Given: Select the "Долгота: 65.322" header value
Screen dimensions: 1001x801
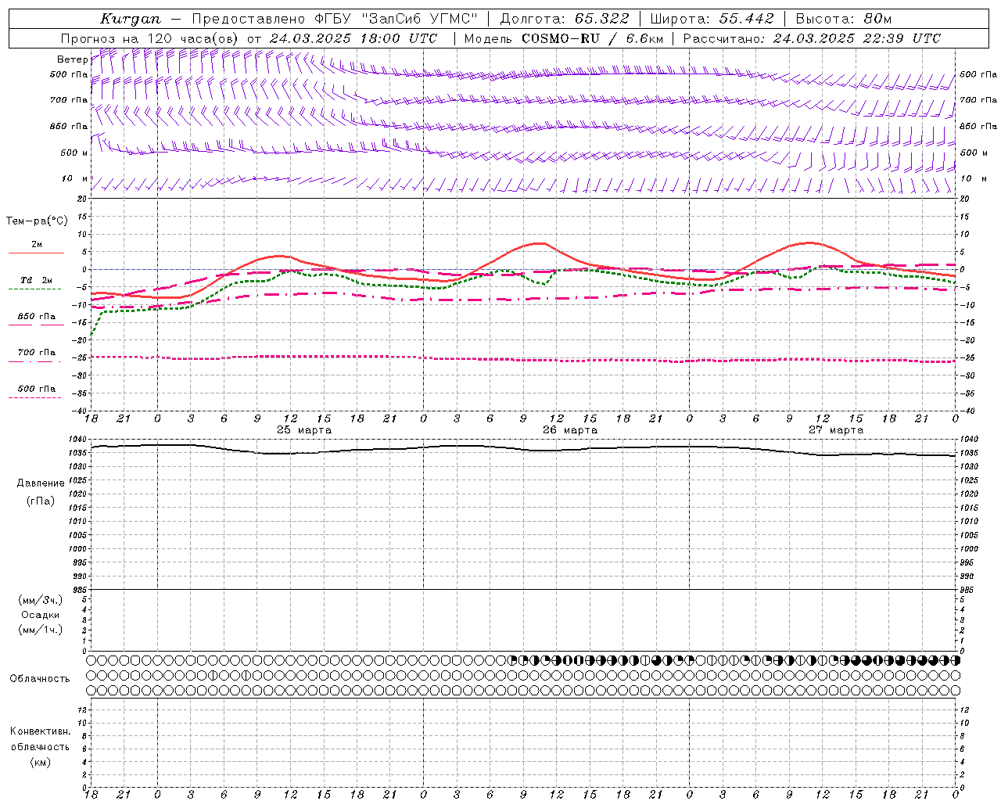Looking at the screenshot, I should pyautogui.click(x=564, y=19).
